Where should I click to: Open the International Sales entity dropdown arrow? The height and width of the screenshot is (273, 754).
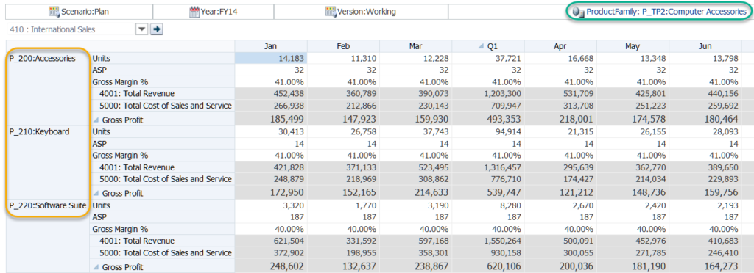click(x=142, y=29)
